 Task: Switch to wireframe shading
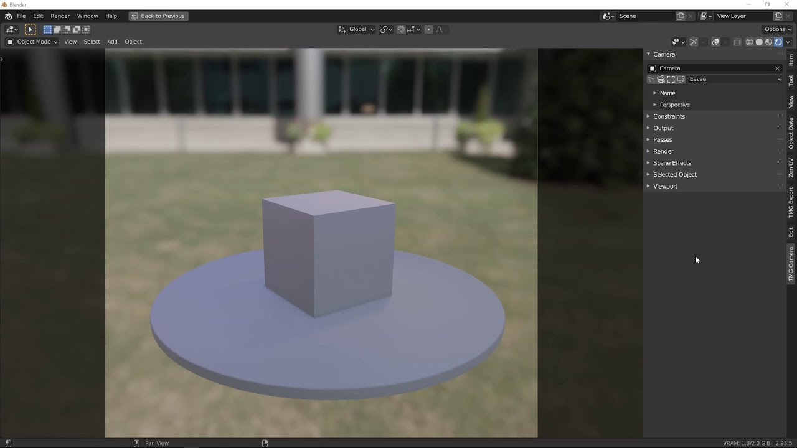[750, 42]
